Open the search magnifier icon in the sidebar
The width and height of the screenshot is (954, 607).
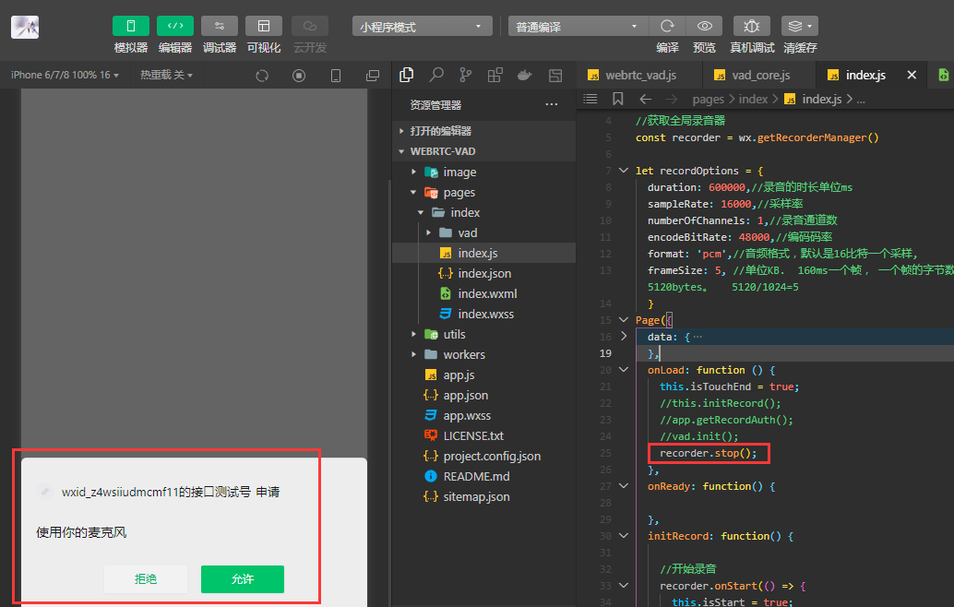pos(436,75)
